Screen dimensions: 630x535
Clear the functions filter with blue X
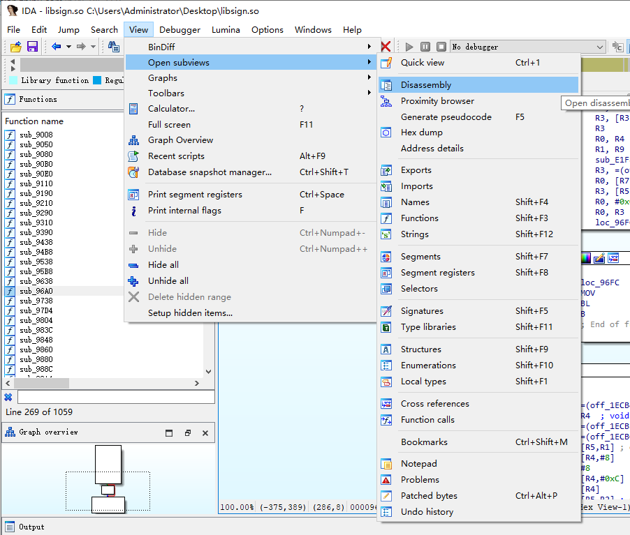pos(8,398)
